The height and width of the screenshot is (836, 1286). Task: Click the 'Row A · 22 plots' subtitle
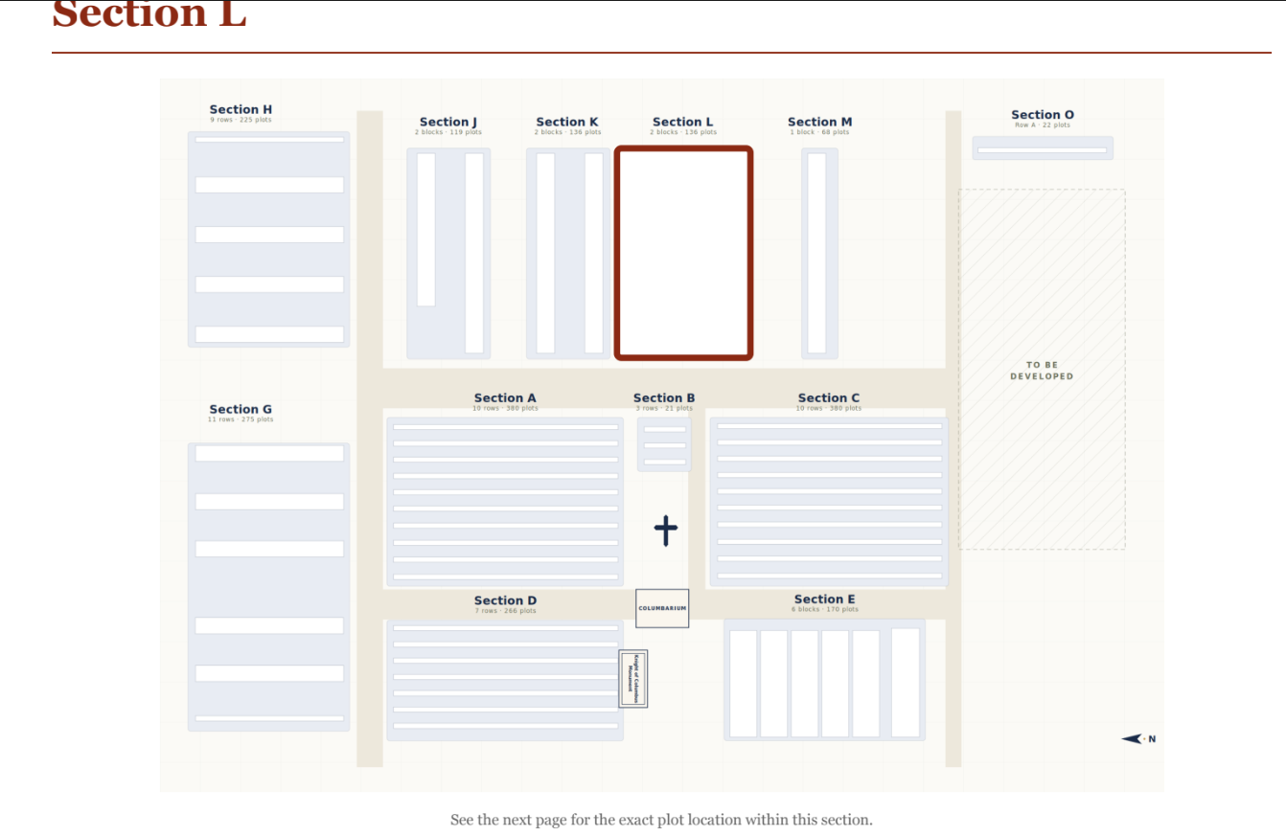(1043, 125)
